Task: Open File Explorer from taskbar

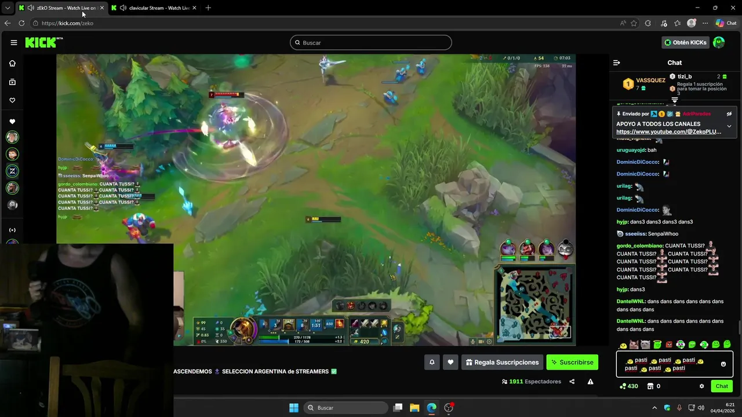Action: coord(414,408)
